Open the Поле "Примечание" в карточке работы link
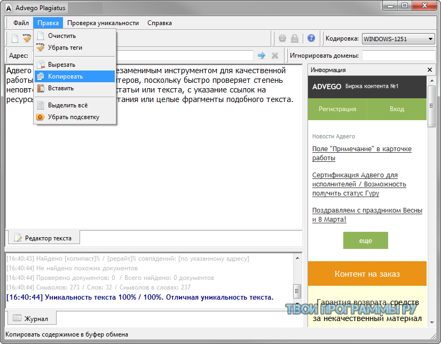This screenshot has width=441, height=344. tap(362, 153)
